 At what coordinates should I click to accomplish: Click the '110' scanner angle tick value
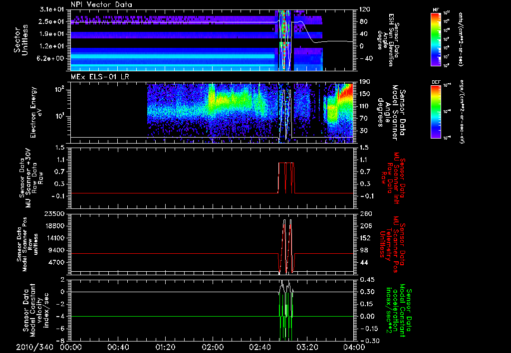365,106
